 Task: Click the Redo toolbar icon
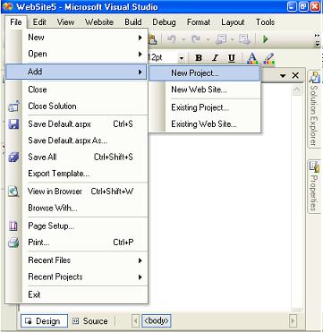click(196, 39)
